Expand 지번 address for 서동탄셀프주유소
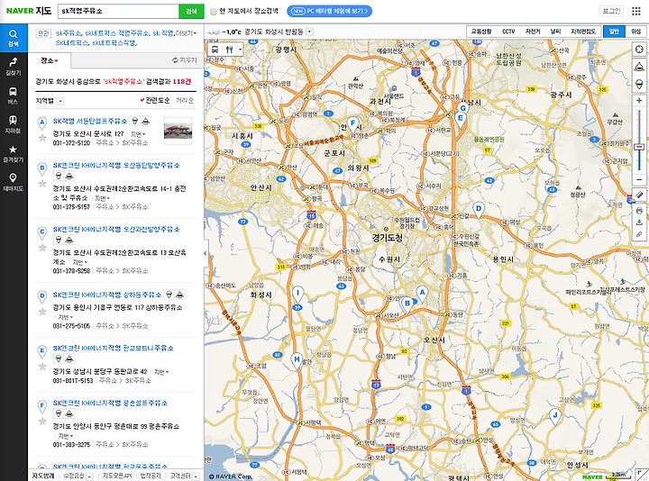The image size is (649, 481). coord(138,134)
